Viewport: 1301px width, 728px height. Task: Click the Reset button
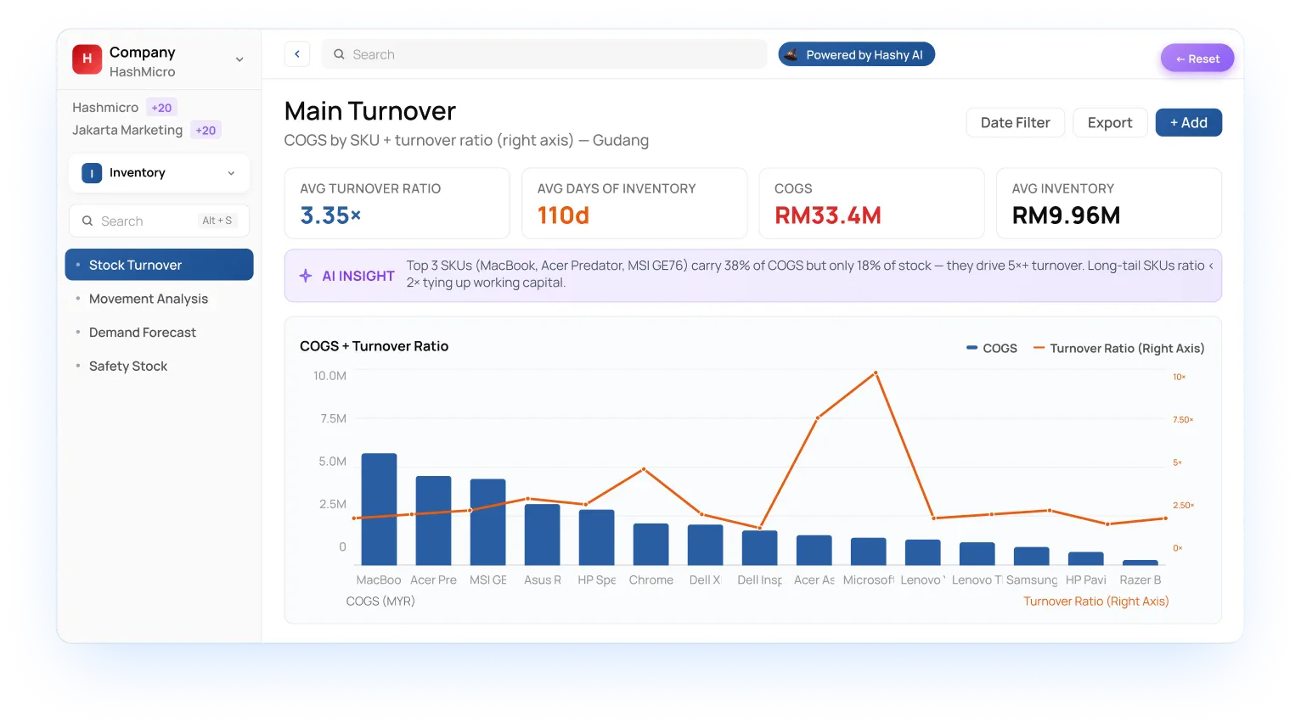(x=1197, y=59)
